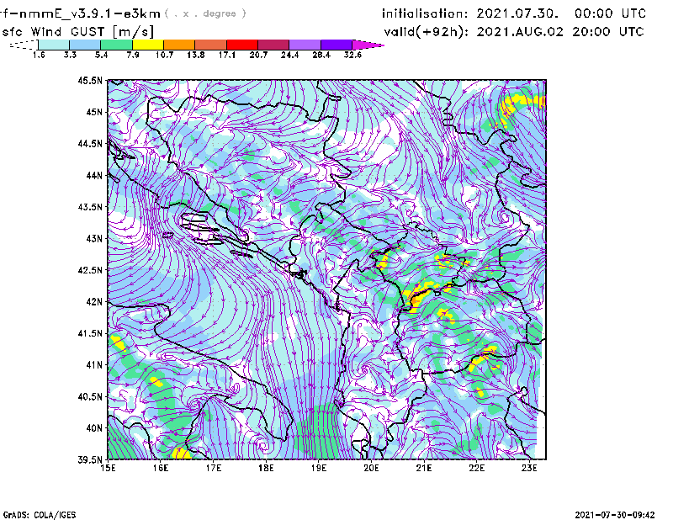Click the model name 'nmmE_v3.9.1-e3km'

pyautogui.click(x=90, y=13)
